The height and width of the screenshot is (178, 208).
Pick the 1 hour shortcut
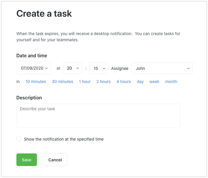click(85, 82)
